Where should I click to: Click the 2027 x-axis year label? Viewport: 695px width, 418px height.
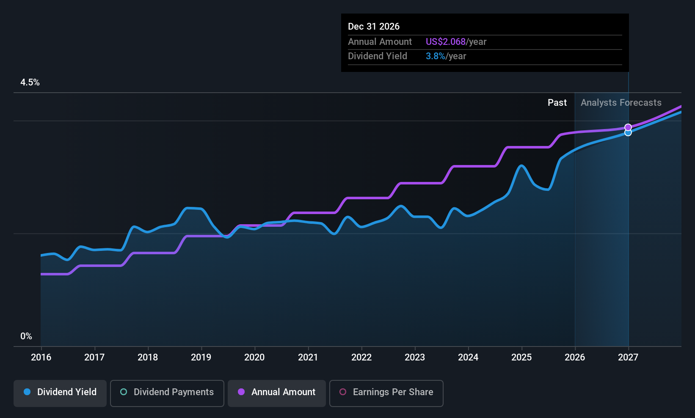click(x=628, y=357)
